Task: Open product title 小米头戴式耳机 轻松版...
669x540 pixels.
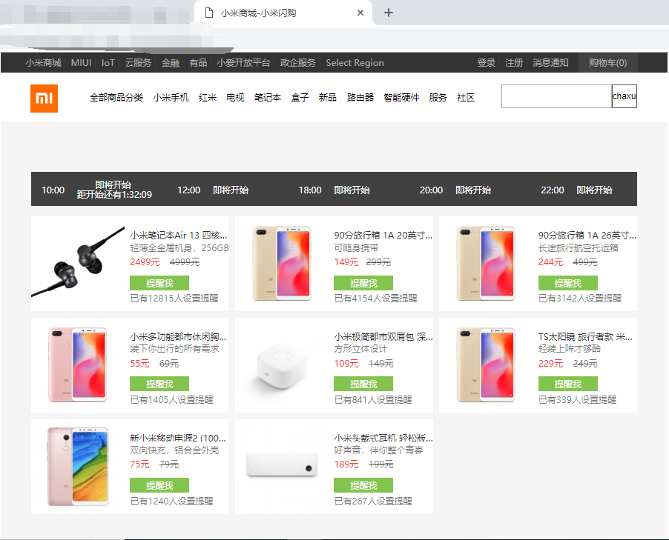Action: click(383, 438)
